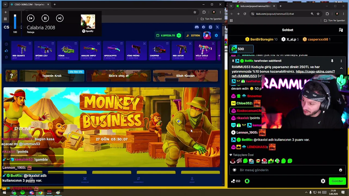The image size is (349, 196).
Task: Open the X (Twitter) social icon
Action: coord(217,27)
